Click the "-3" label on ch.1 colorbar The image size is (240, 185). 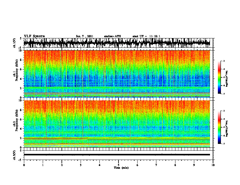pyautogui.click(x=224, y=61)
